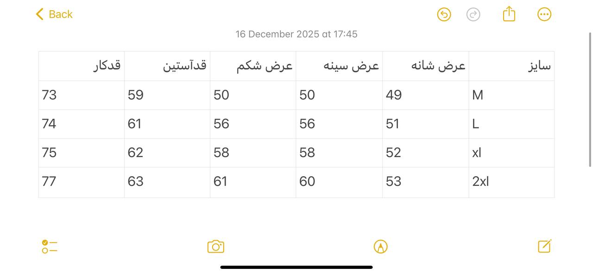Image resolution: width=593 pixels, height=274 pixels.
Task: Select the cell with value 73
Action: pos(81,95)
